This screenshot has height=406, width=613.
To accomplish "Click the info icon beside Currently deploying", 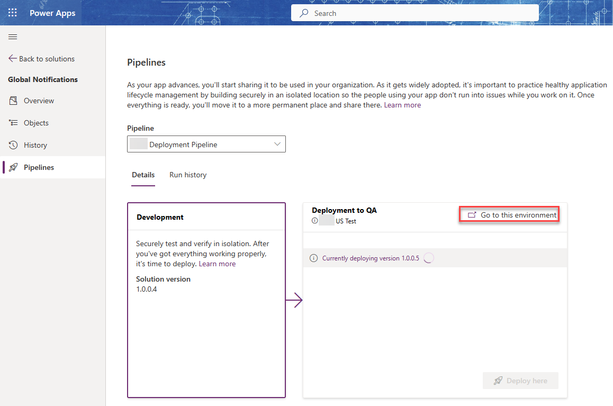I will [313, 258].
